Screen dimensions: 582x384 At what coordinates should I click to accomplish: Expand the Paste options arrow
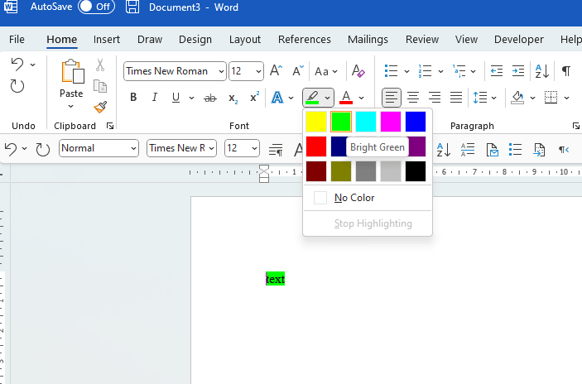click(x=70, y=107)
